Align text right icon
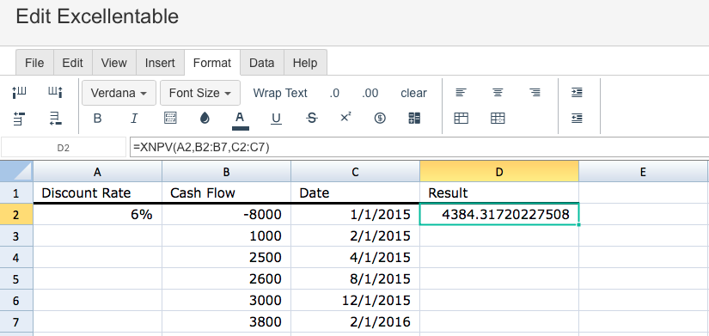 (535, 93)
